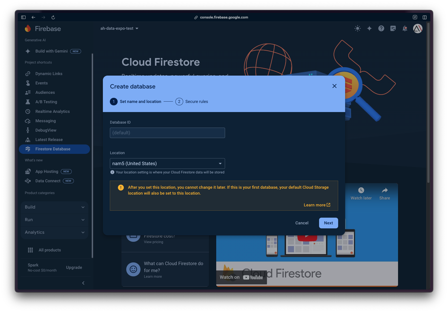Expand the Run category
Image resolution: width=448 pixels, height=312 pixels.
point(55,220)
